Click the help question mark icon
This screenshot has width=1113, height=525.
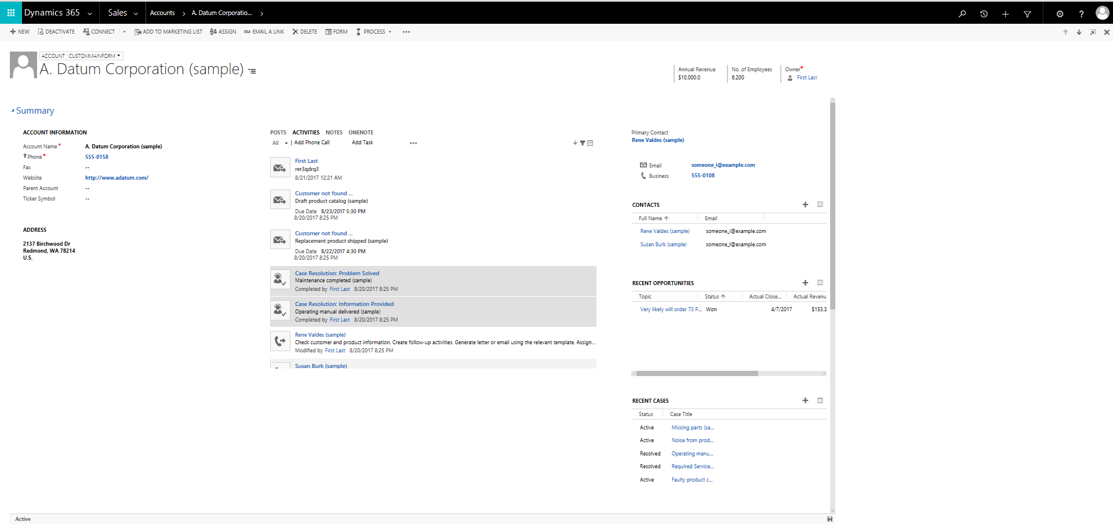(x=1081, y=14)
